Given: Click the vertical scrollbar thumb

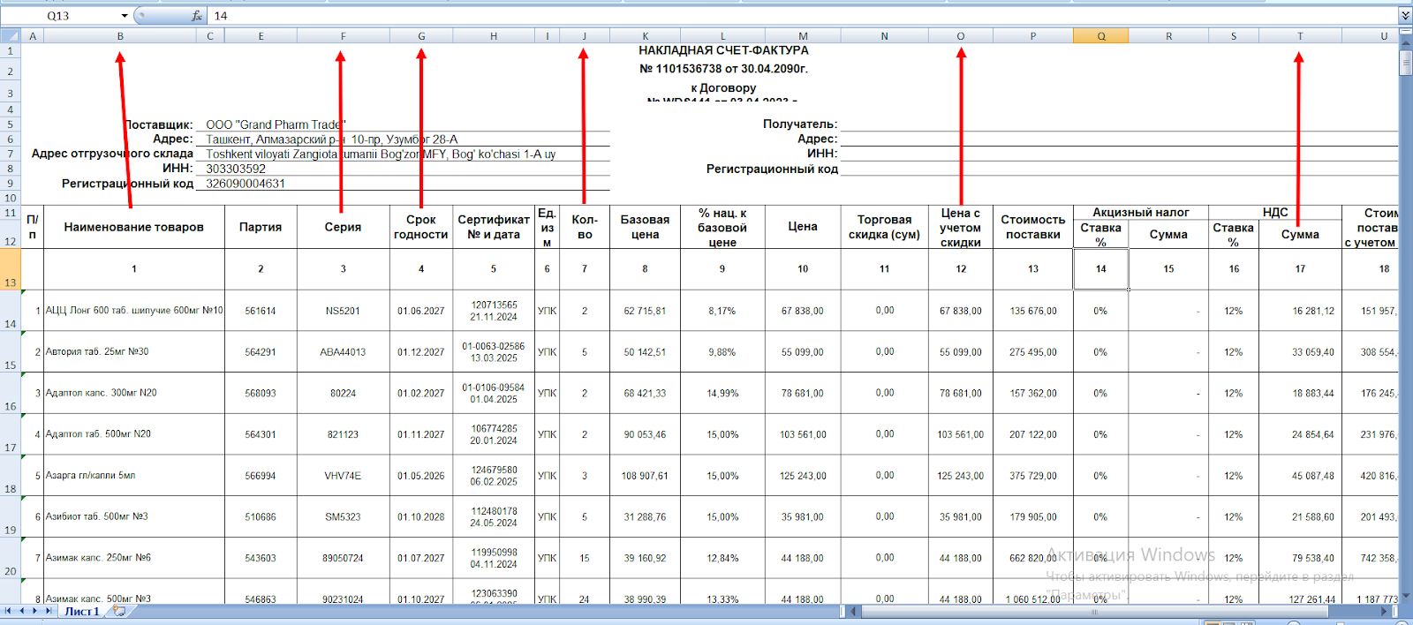Looking at the screenshot, I should [x=1405, y=63].
